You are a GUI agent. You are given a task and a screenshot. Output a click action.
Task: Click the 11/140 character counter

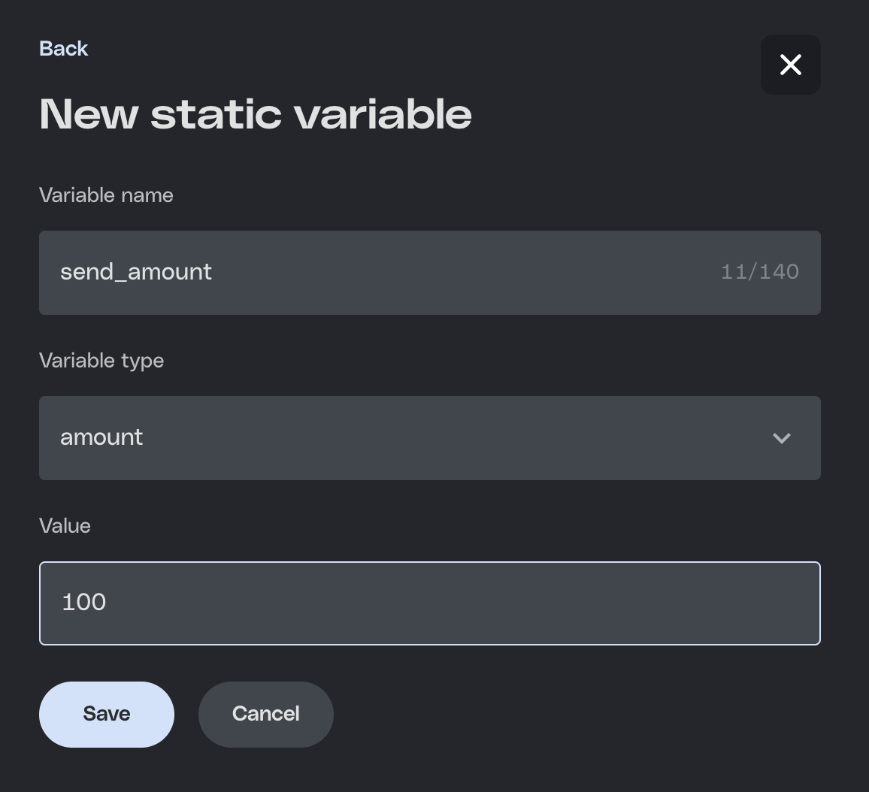coord(759,272)
